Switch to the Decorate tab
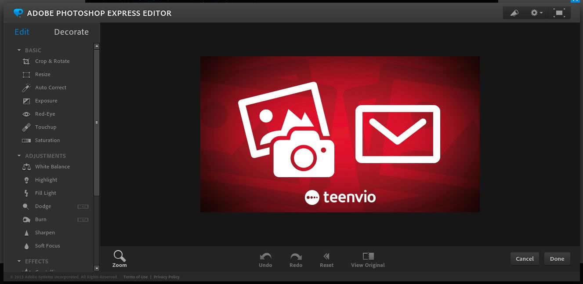 tap(71, 32)
